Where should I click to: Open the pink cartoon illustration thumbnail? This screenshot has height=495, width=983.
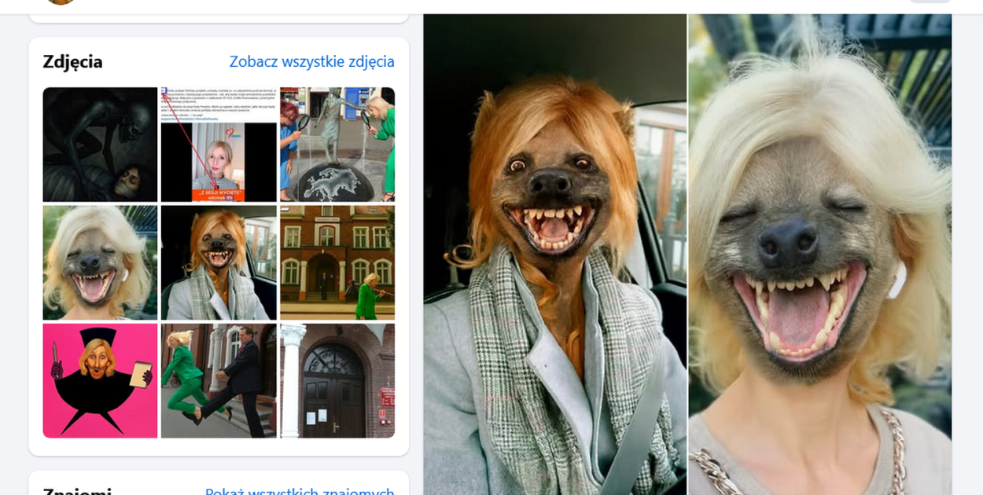[100, 380]
